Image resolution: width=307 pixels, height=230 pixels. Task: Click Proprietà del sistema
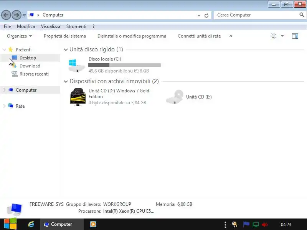coord(65,36)
